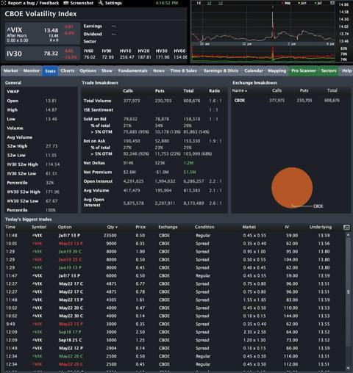Open the Mapping tab

pyautogui.click(x=277, y=70)
